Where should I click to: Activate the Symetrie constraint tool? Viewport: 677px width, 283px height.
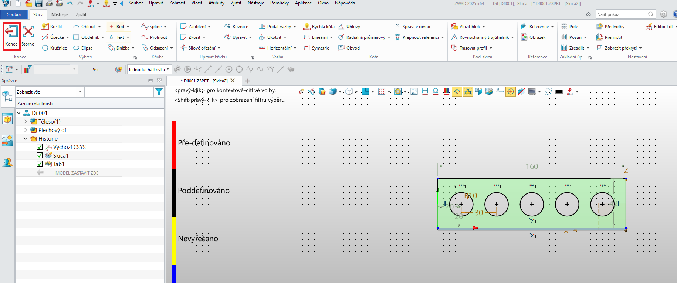coord(317,48)
